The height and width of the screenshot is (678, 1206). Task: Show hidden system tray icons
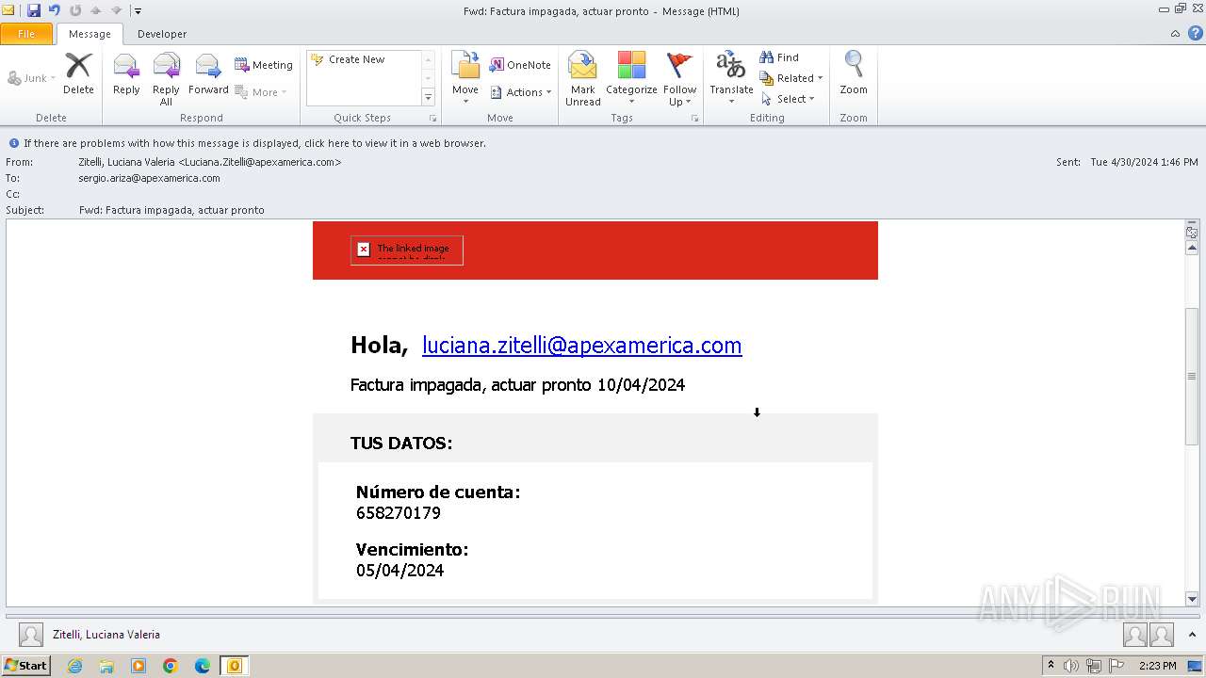tap(1051, 666)
